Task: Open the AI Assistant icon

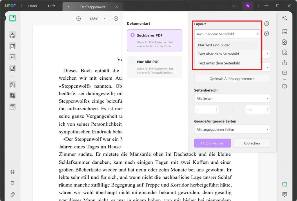Action: [285, 184]
